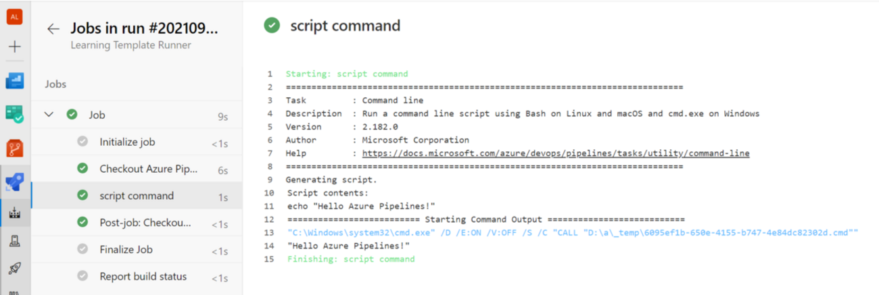Open Azure Pipelines rocket sidebar icon
The width and height of the screenshot is (879, 295).
click(15, 182)
